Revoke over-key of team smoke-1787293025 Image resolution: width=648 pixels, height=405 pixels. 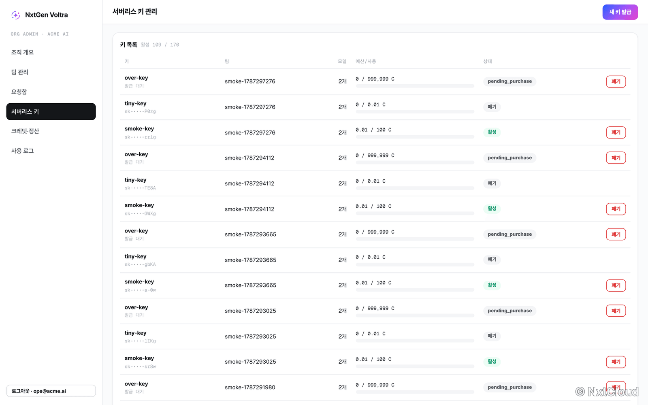point(616,311)
